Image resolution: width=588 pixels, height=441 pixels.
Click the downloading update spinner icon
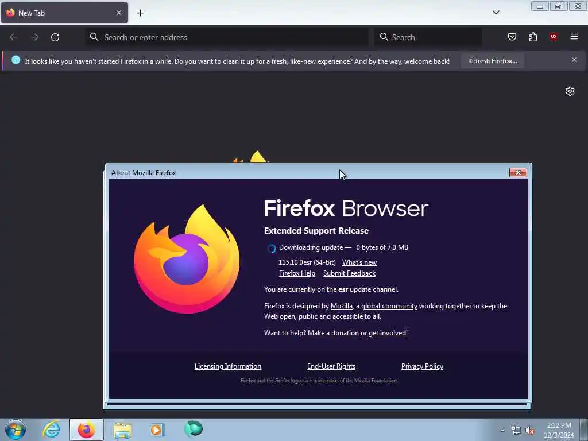pyautogui.click(x=272, y=248)
